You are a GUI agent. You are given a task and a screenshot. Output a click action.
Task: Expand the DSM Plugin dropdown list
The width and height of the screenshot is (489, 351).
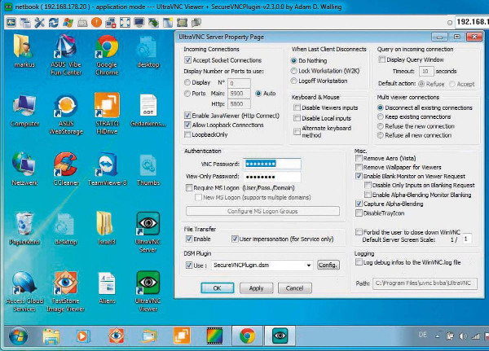pos(308,265)
